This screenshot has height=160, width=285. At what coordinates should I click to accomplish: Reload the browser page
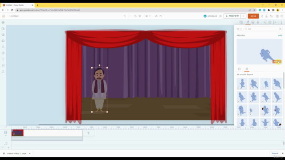12,10
